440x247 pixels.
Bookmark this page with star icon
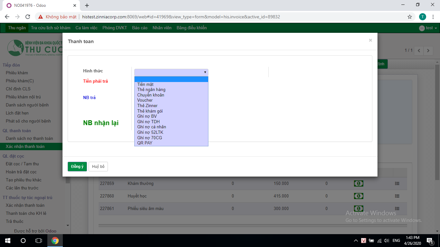click(x=410, y=17)
